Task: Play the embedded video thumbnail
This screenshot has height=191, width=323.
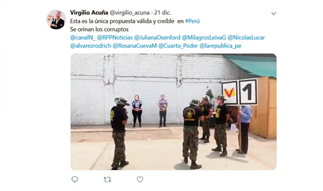Action: click(173, 112)
